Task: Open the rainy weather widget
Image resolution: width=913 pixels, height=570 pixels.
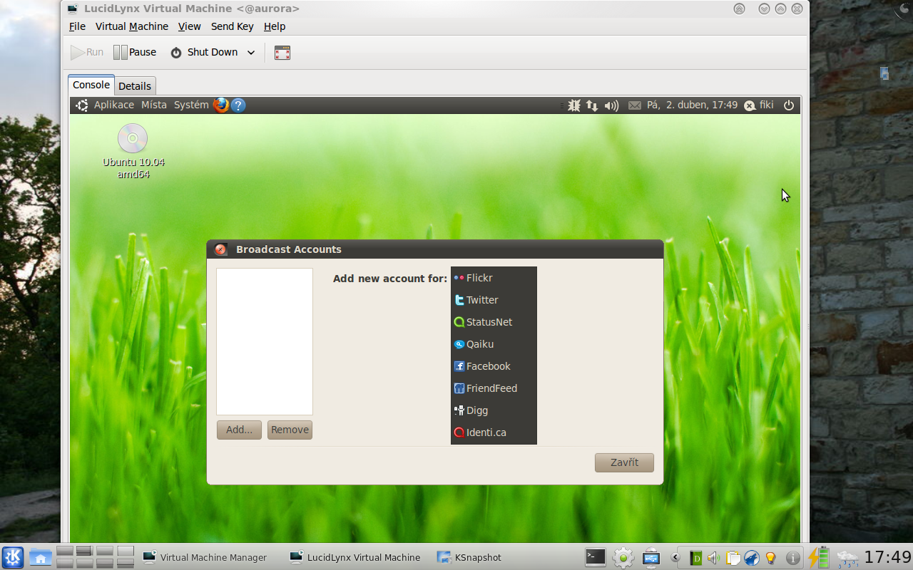Action: (x=848, y=558)
